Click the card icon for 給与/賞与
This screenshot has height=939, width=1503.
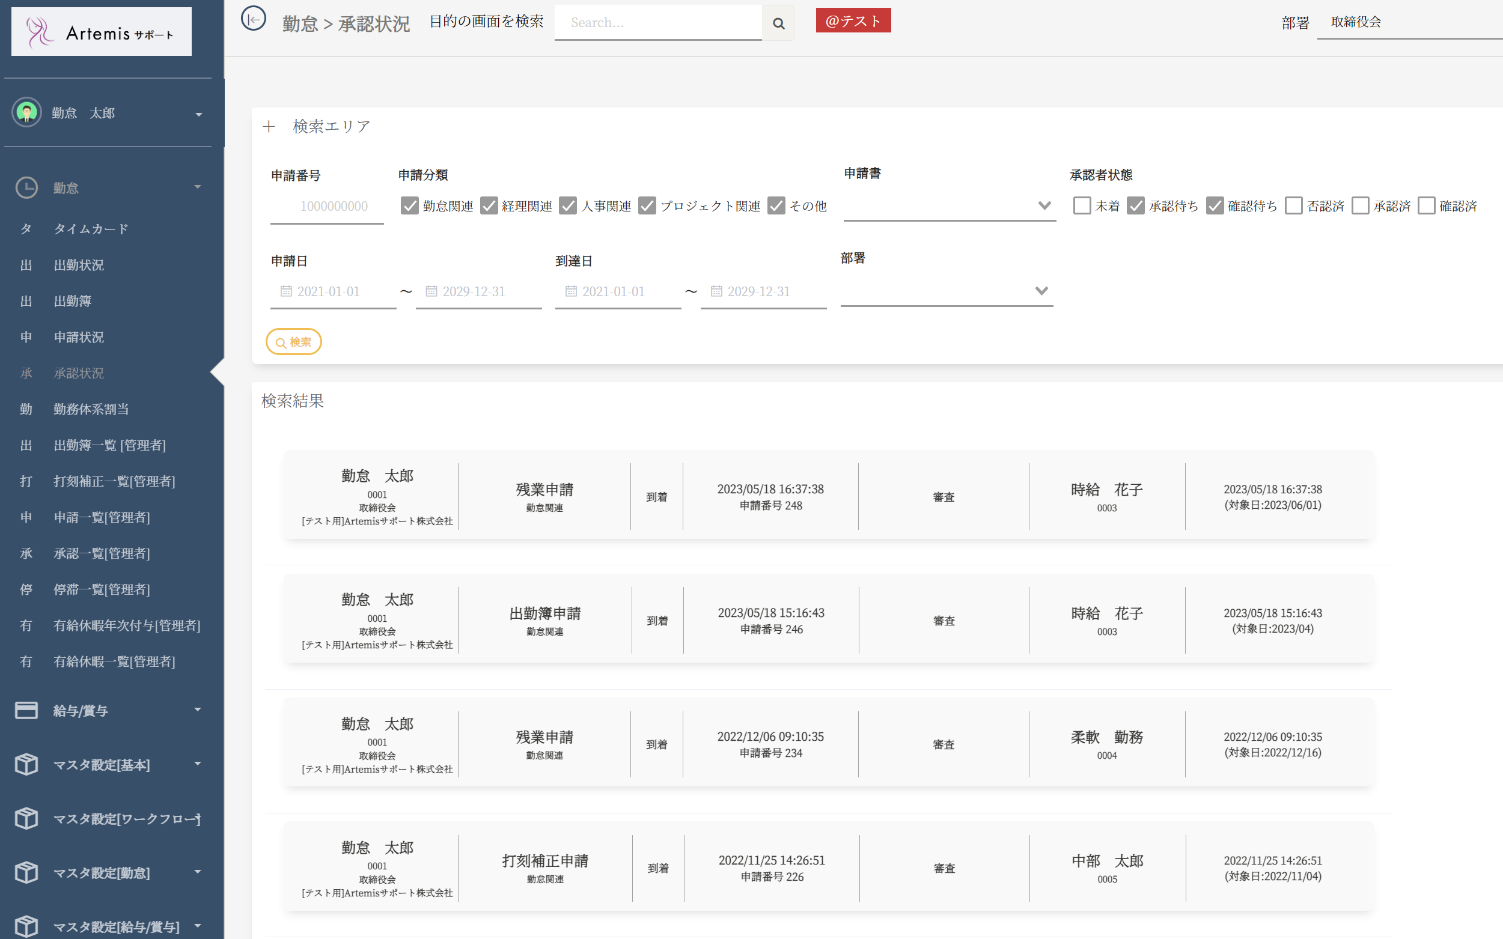point(26,710)
